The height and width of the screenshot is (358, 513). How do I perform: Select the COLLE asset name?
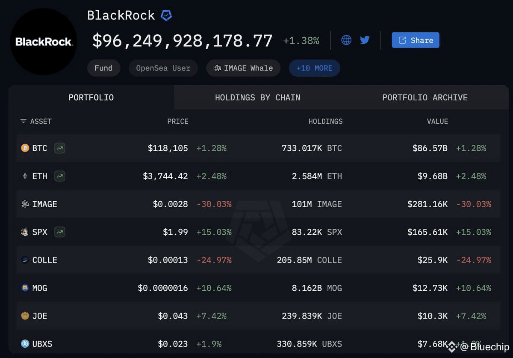45,260
